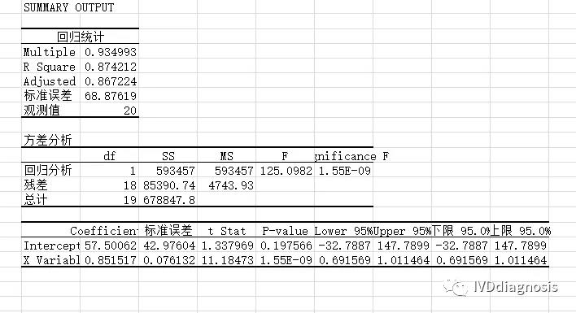
Task: Click the Adjusted R Square value 0.867224
Action: (110, 81)
